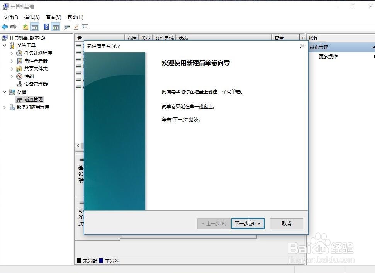Collapse the 磁盘管理 actions section arrow
Viewport: 375px width, 273px height.
point(373,47)
